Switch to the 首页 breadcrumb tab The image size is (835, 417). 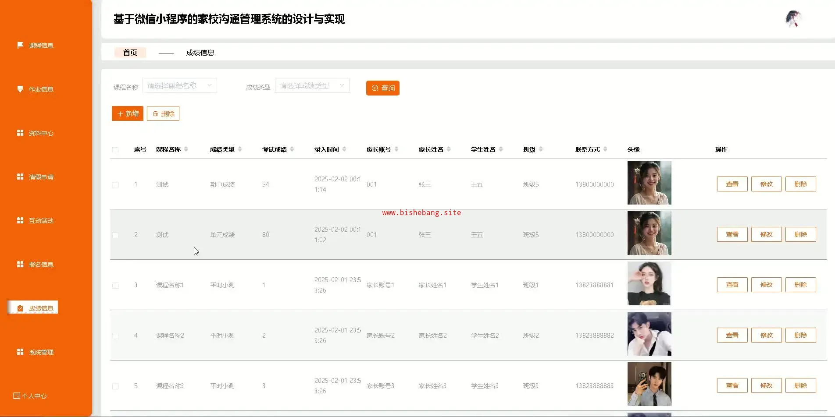(x=130, y=53)
